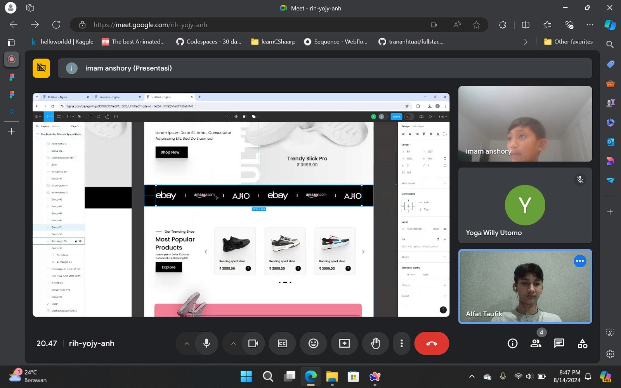Open the learnCShaarp favorites folder
This screenshot has width=621, height=388.
click(273, 42)
